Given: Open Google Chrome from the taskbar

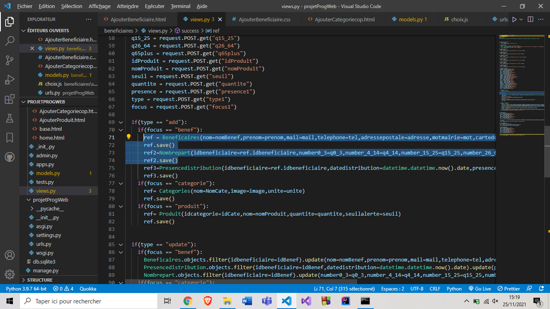Looking at the screenshot, I should 188,301.
